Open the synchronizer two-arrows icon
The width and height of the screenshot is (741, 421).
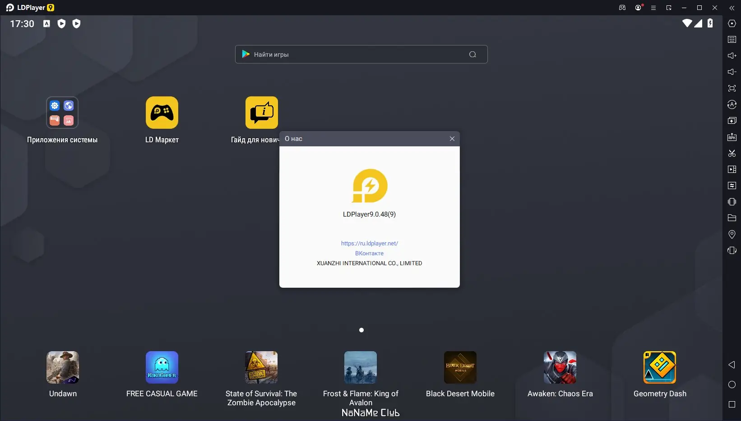pos(732,186)
